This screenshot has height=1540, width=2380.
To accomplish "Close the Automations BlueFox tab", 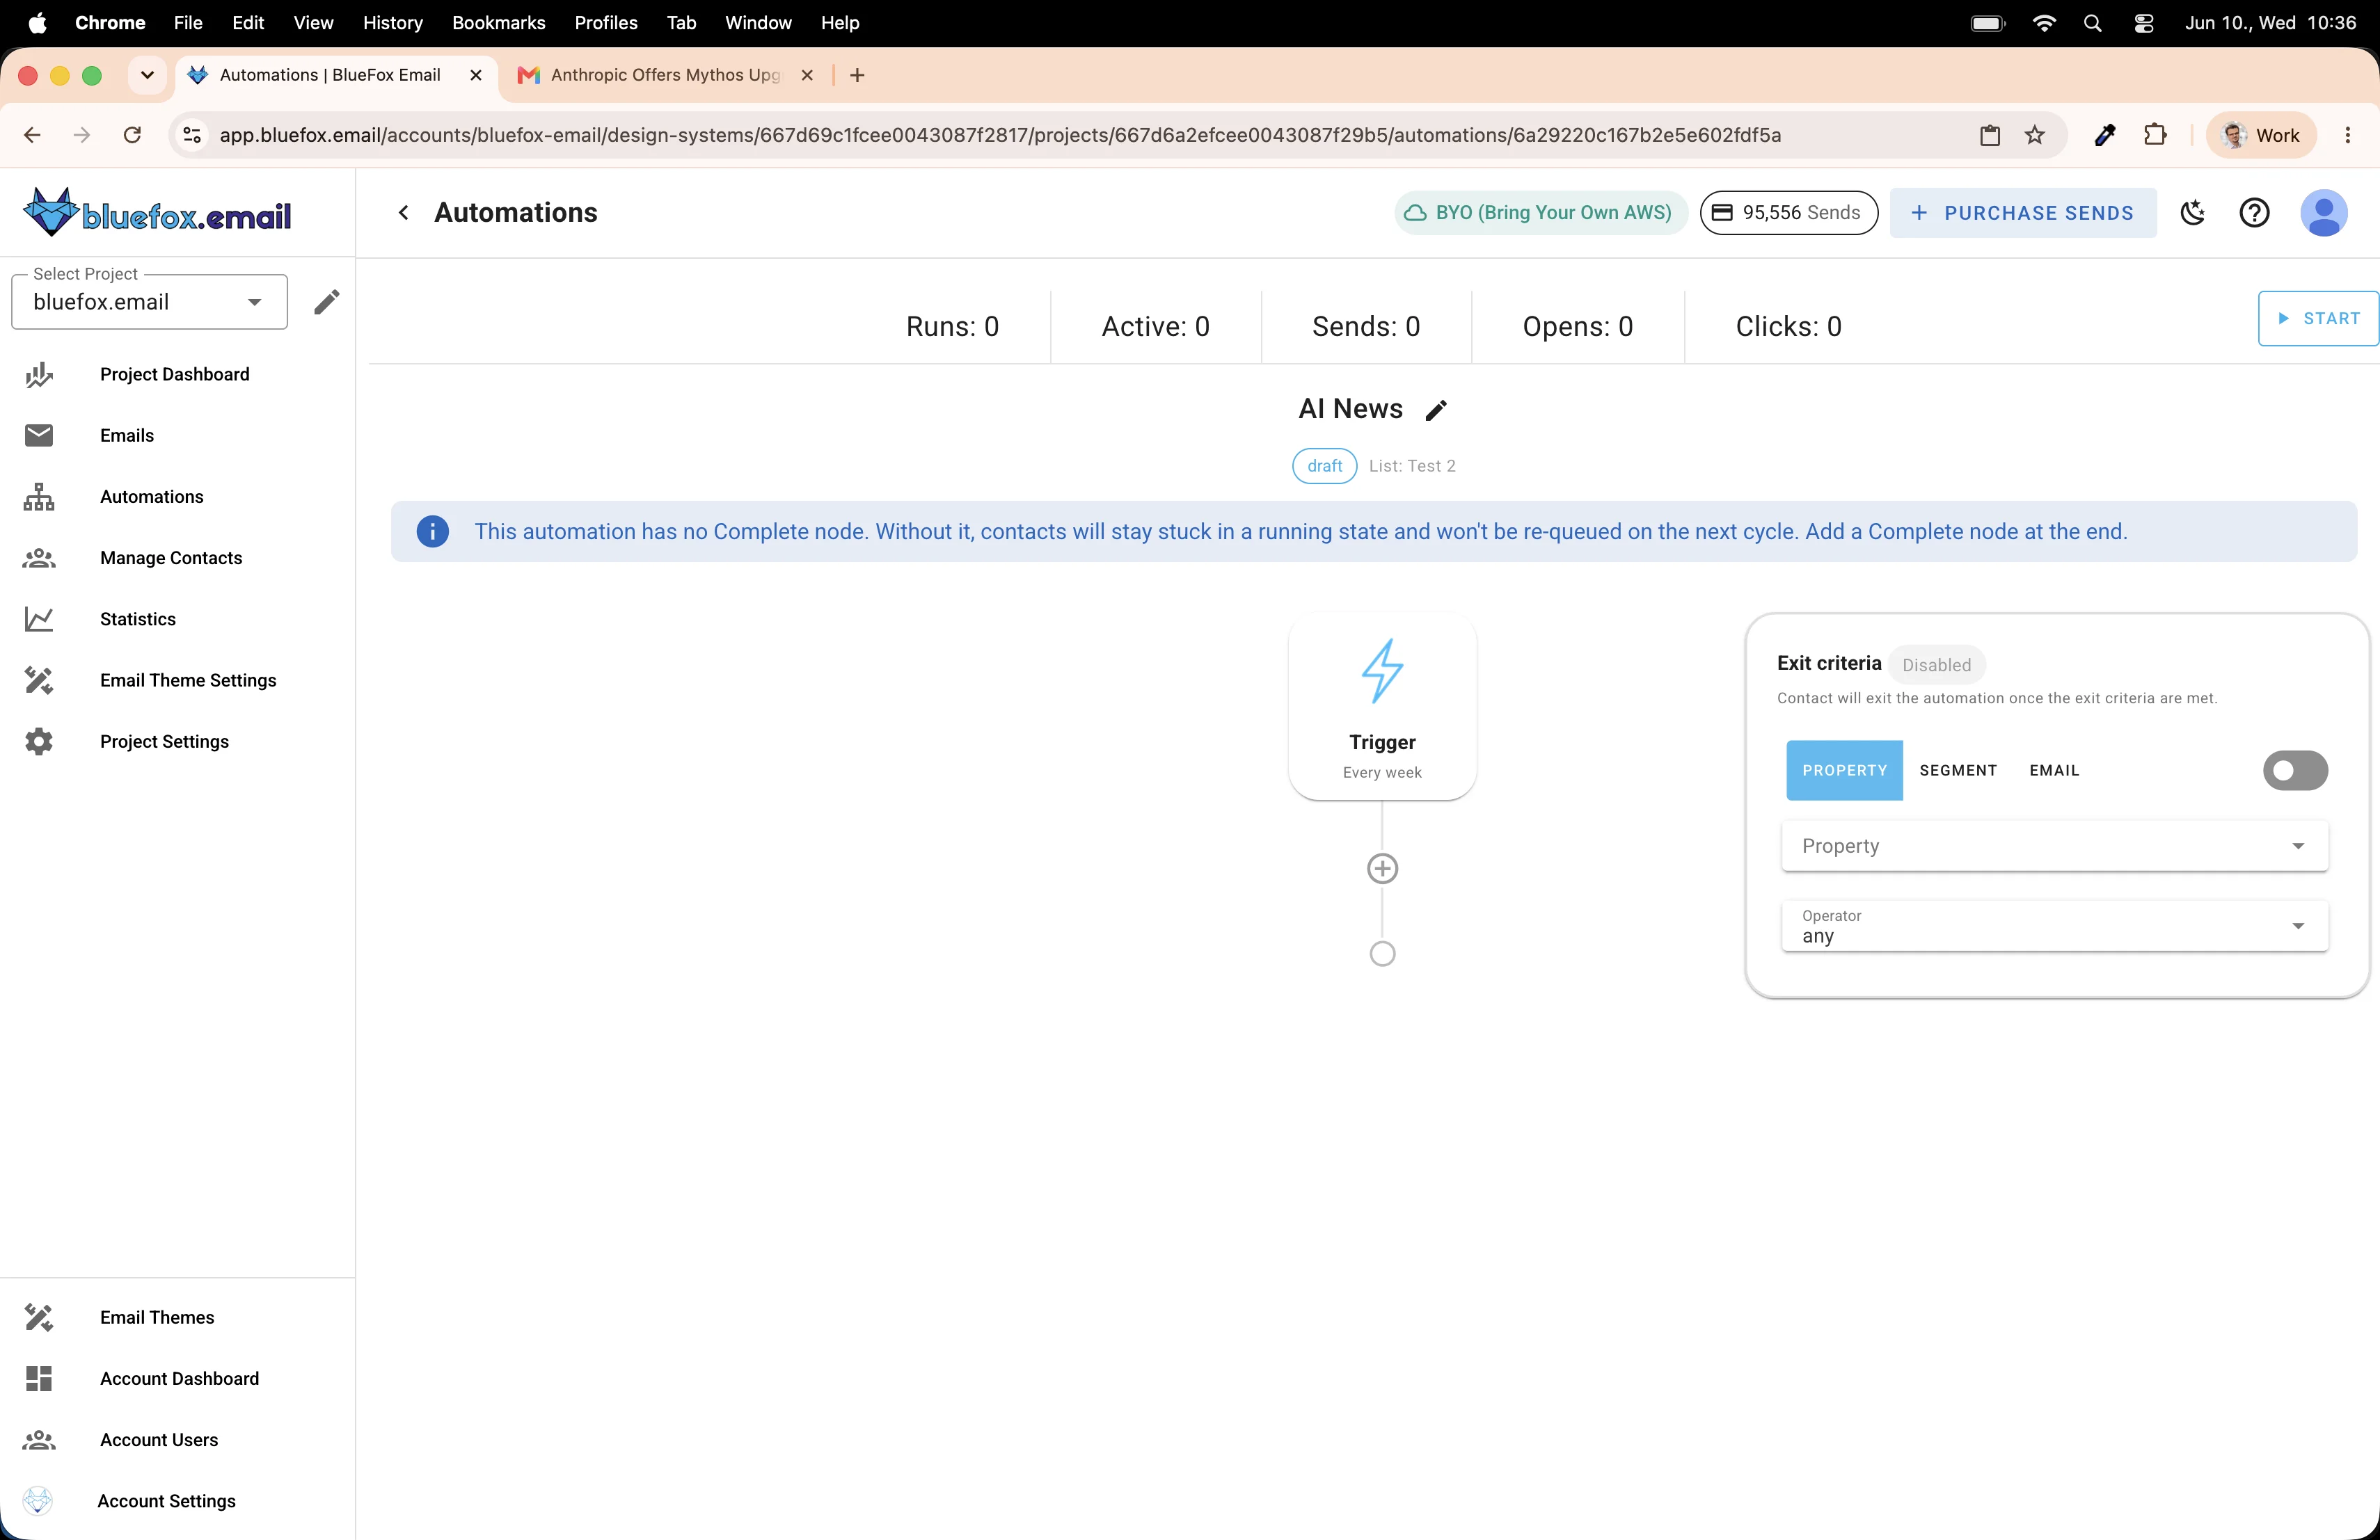I will [x=476, y=75].
